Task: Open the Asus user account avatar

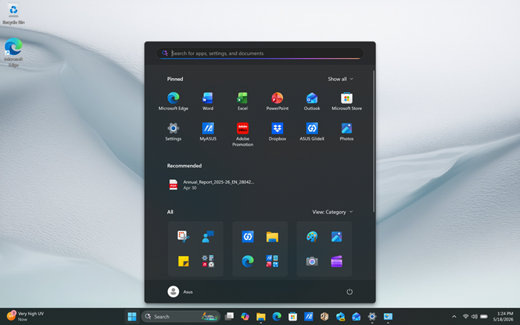Action: (x=173, y=292)
